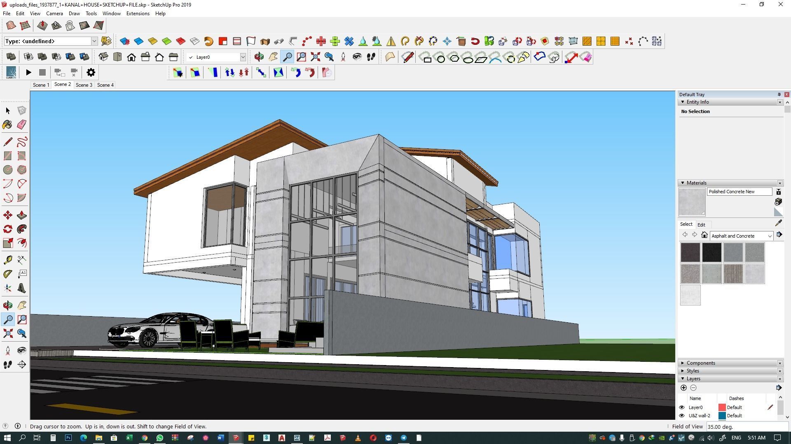Select the Circle tool in left toolbar
The height and width of the screenshot is (444, 791).
(x=8, y=170)
